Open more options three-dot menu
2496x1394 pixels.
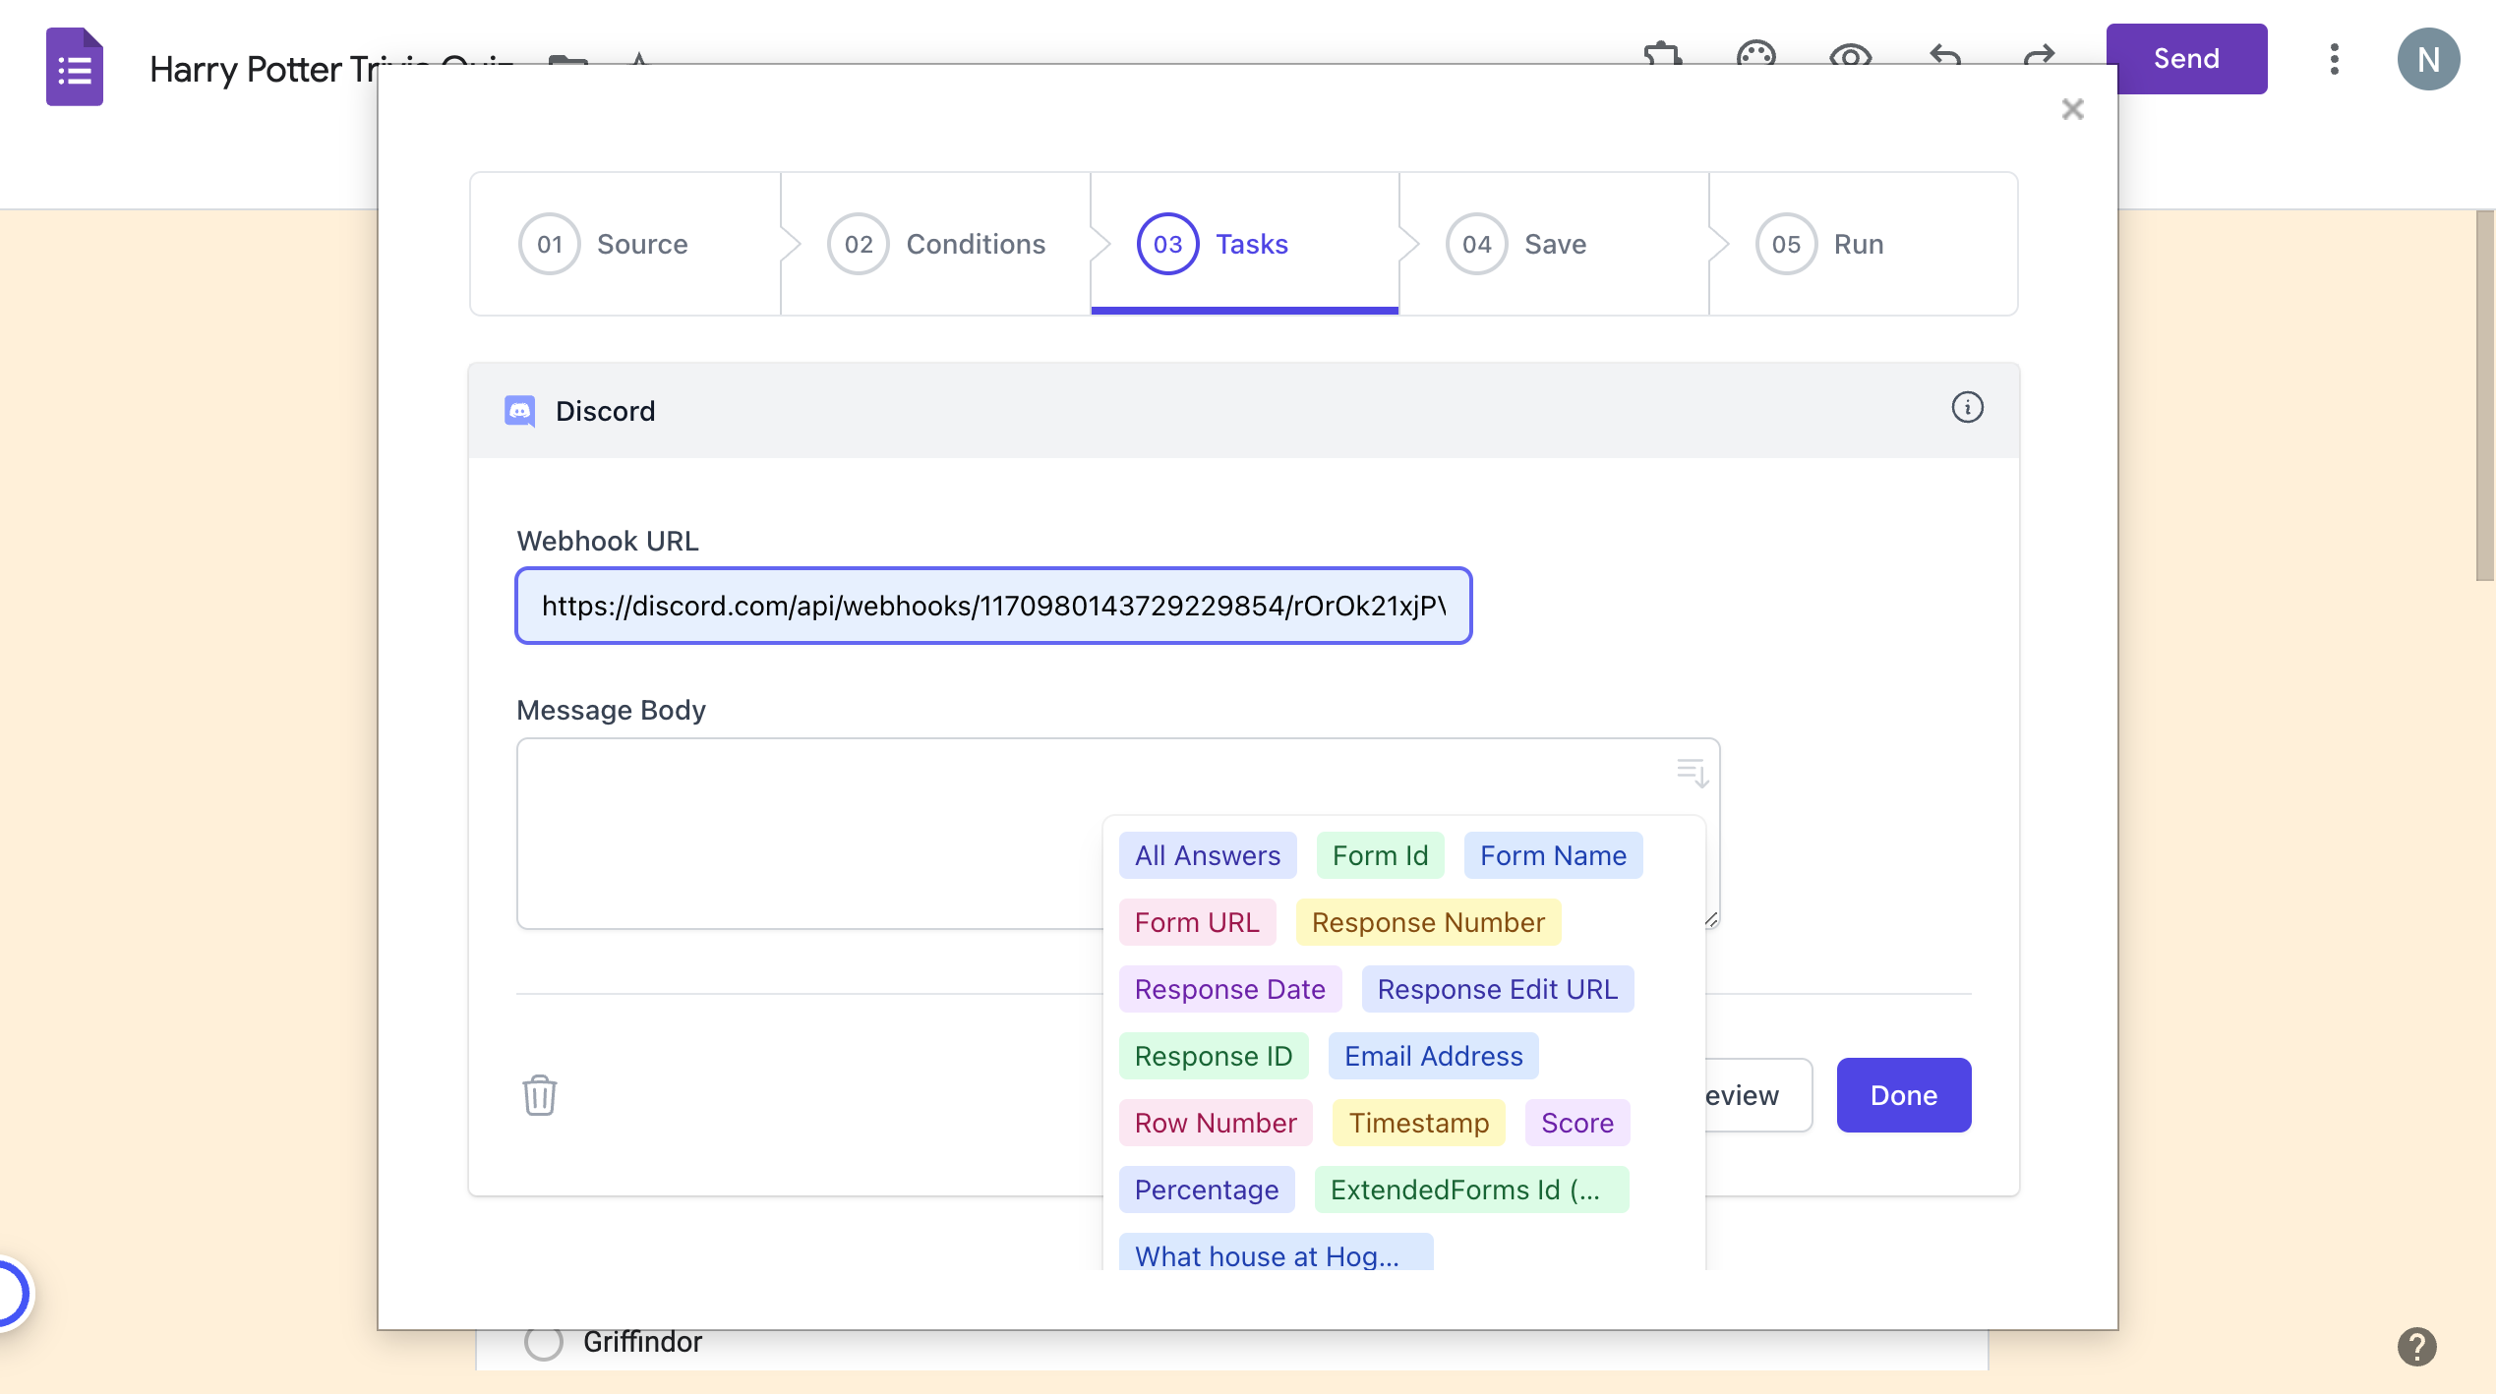(2334, 59)
